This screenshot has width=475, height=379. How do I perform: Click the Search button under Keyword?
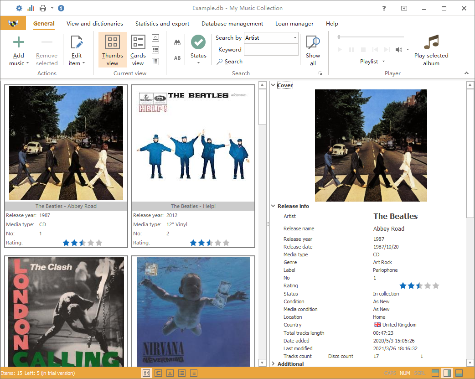pyautogui.click(x=230, y=62)
